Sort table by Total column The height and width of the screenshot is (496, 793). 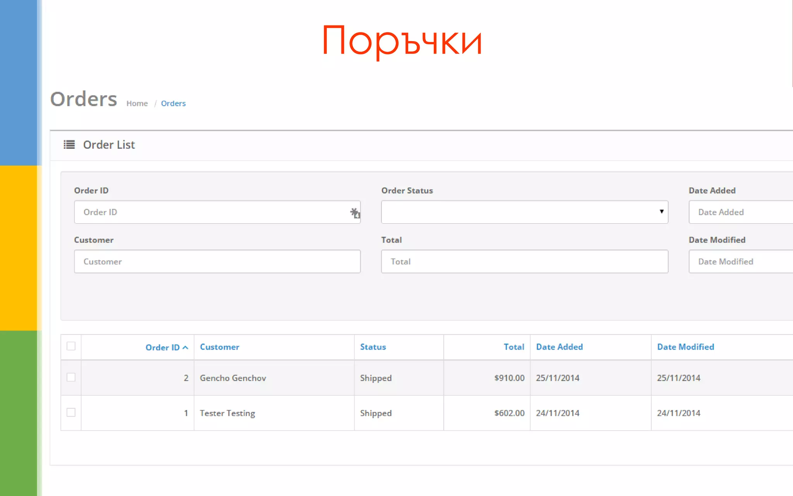[514, 347]
